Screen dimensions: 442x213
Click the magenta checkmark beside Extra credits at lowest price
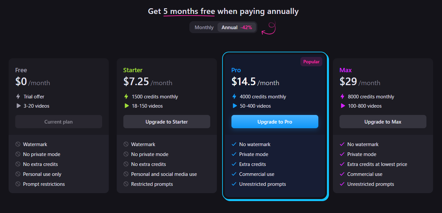342,164
